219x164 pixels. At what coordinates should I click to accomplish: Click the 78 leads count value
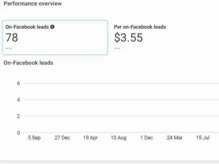(12, 38)
